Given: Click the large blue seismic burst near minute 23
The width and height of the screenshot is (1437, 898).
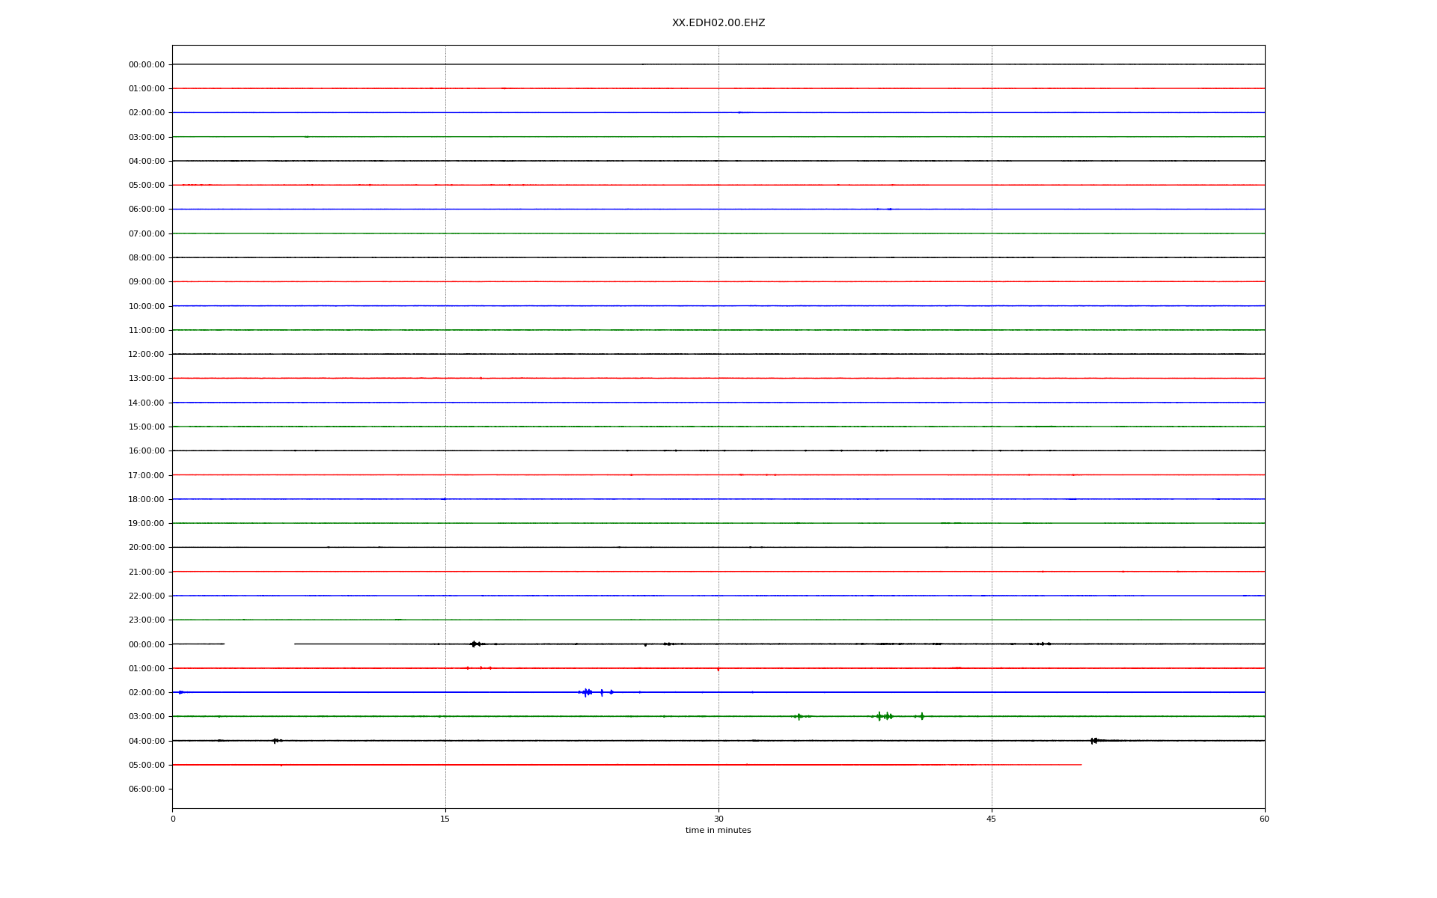Looking at the screenshot, I should [x=586, y=692].
